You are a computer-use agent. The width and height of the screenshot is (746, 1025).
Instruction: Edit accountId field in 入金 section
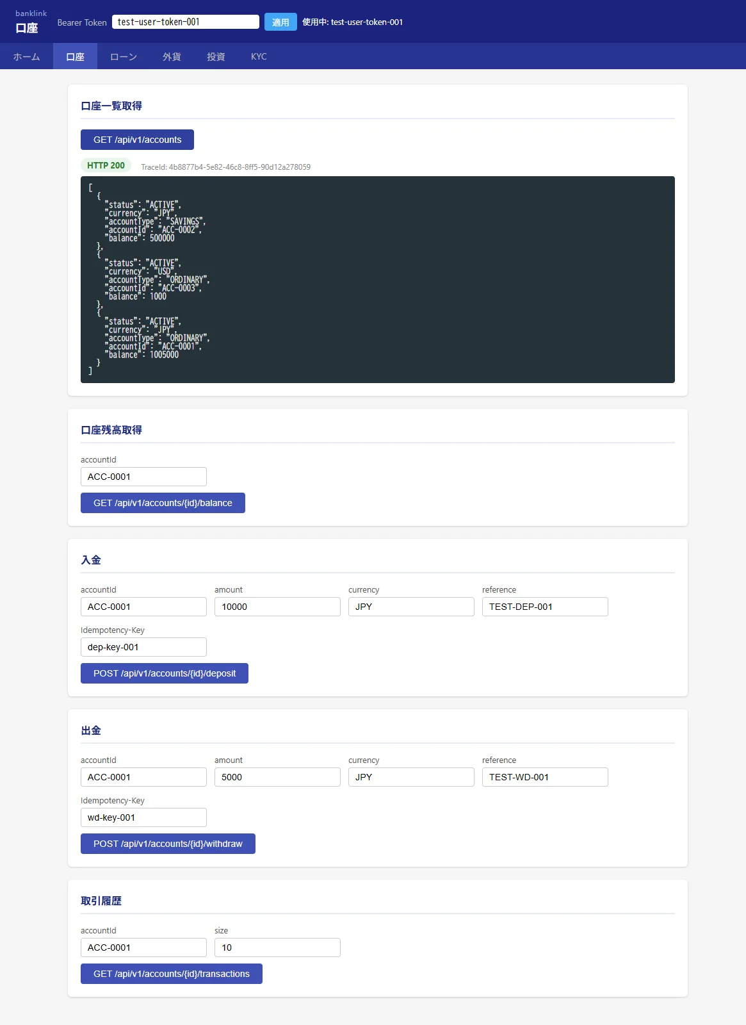[x=143, y=607]
